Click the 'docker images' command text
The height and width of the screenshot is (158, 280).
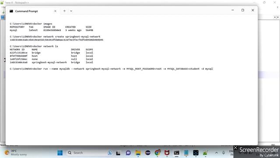pyautogui.click(x=43, y=24)
